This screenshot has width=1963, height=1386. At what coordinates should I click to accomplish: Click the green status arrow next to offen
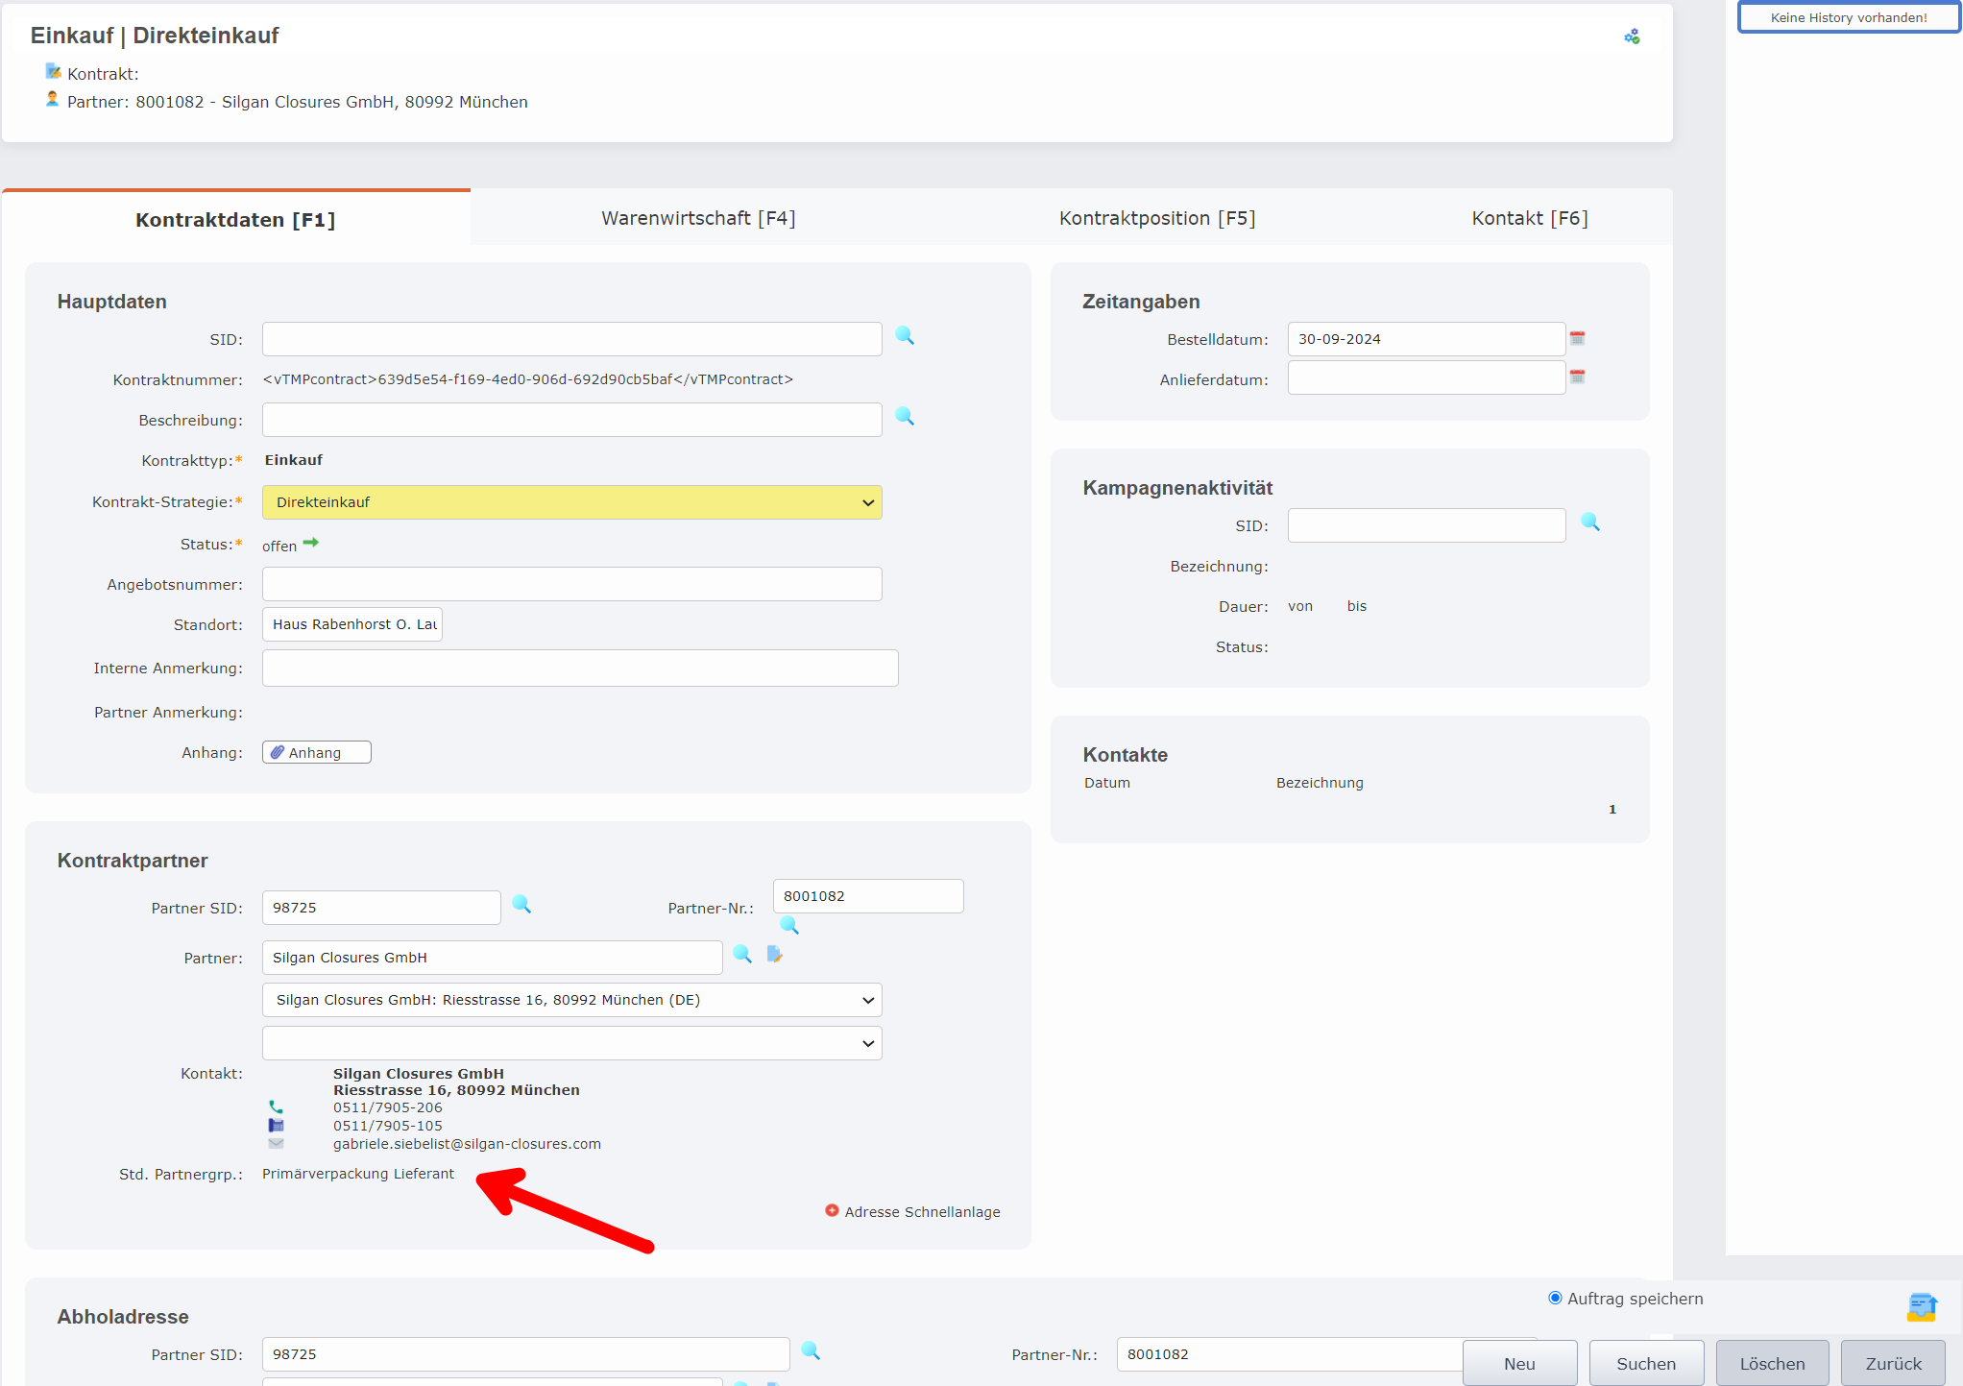point(311,544)
